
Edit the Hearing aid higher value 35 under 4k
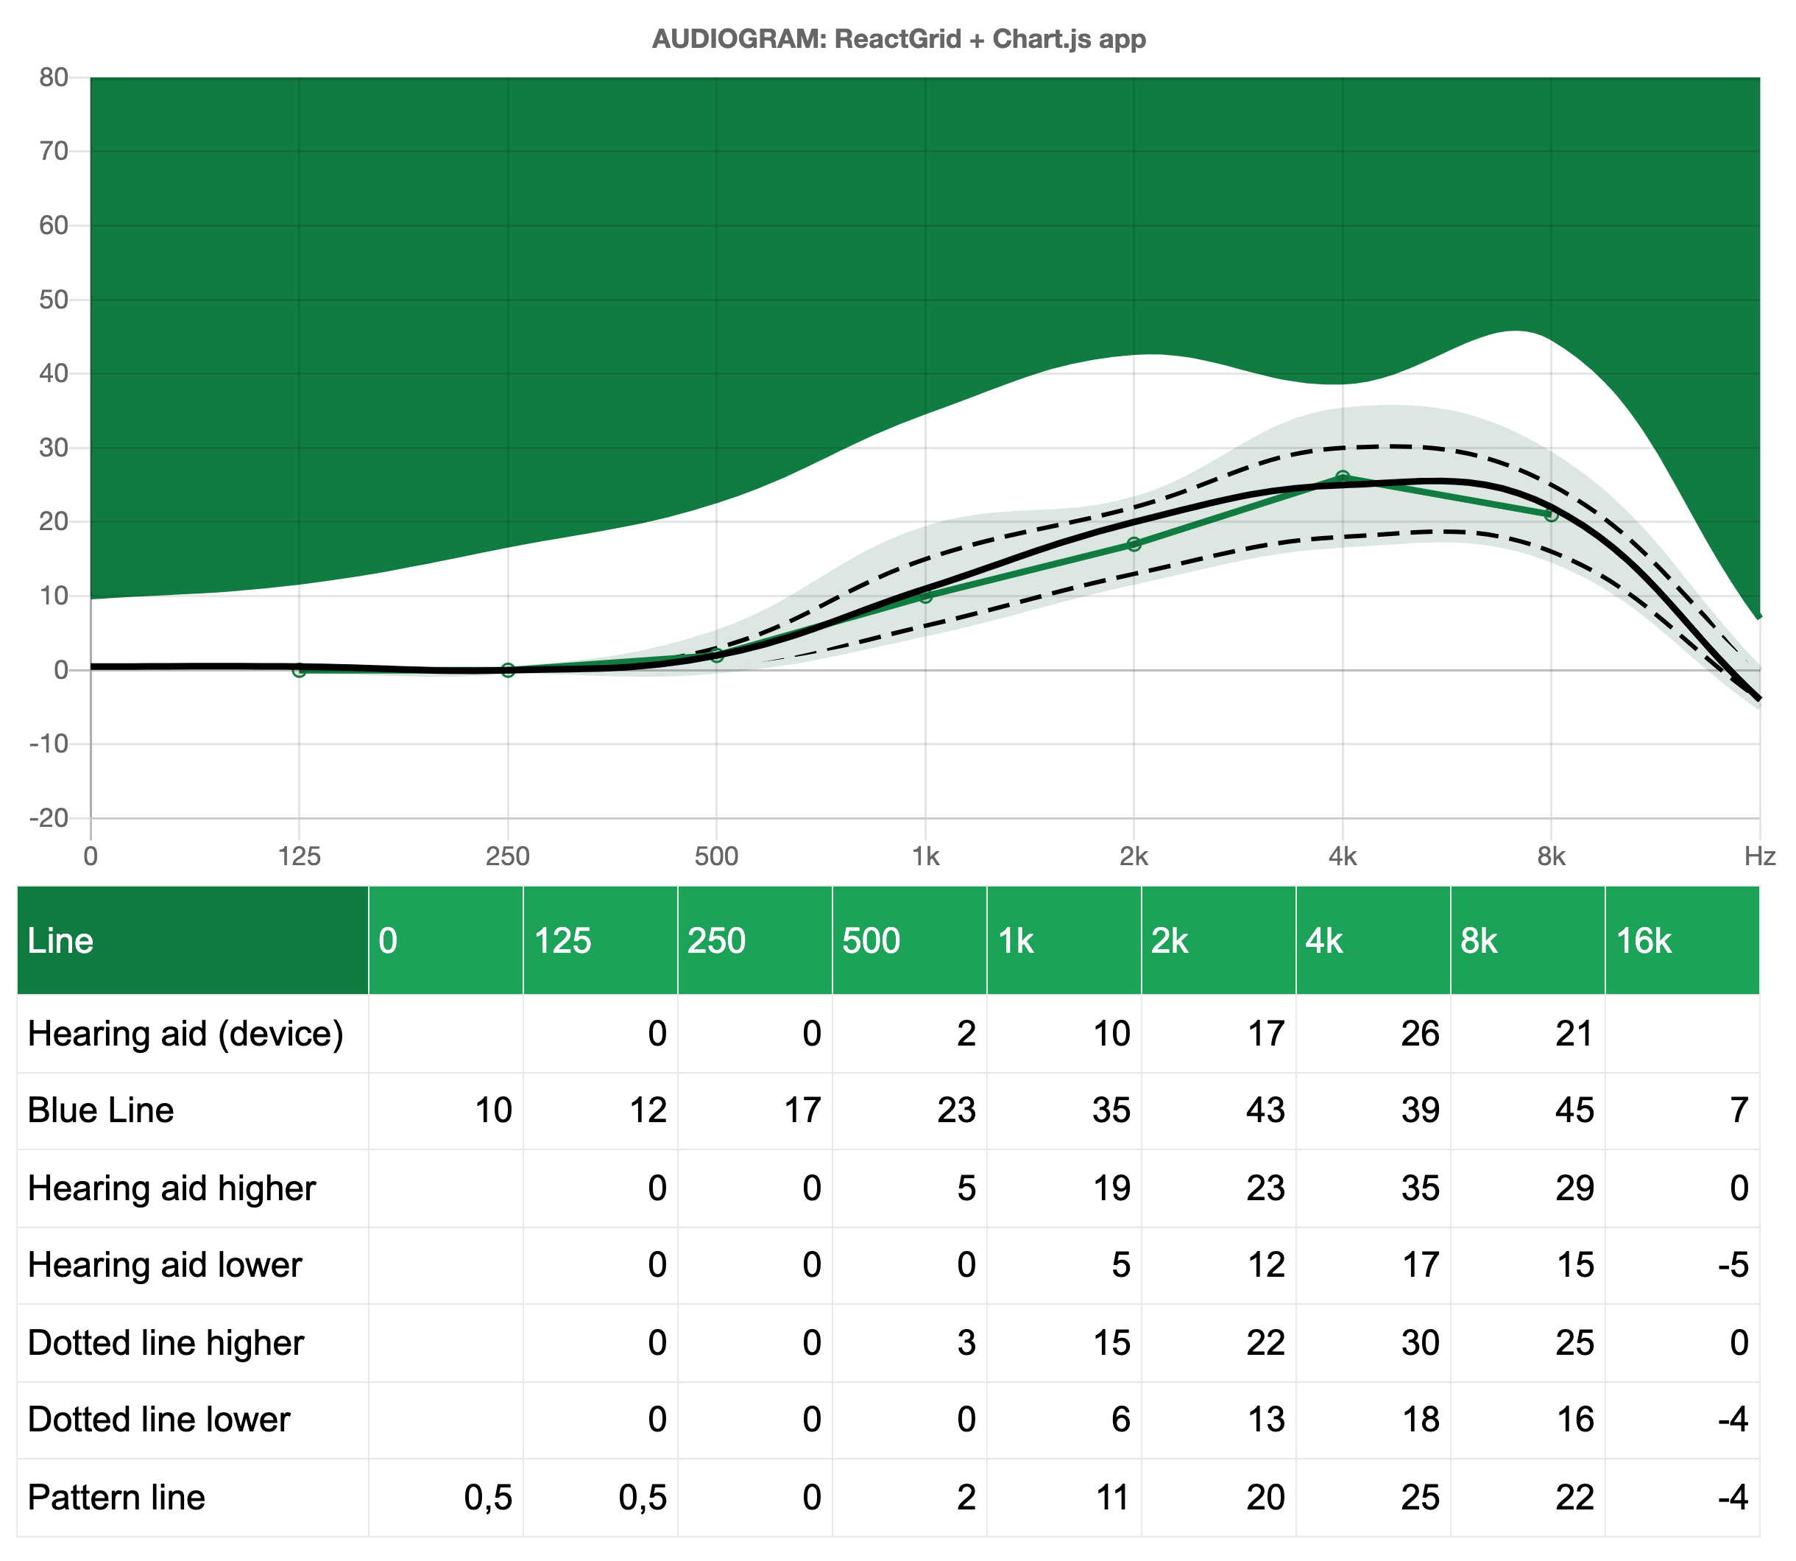(x=1420, y=1187)
